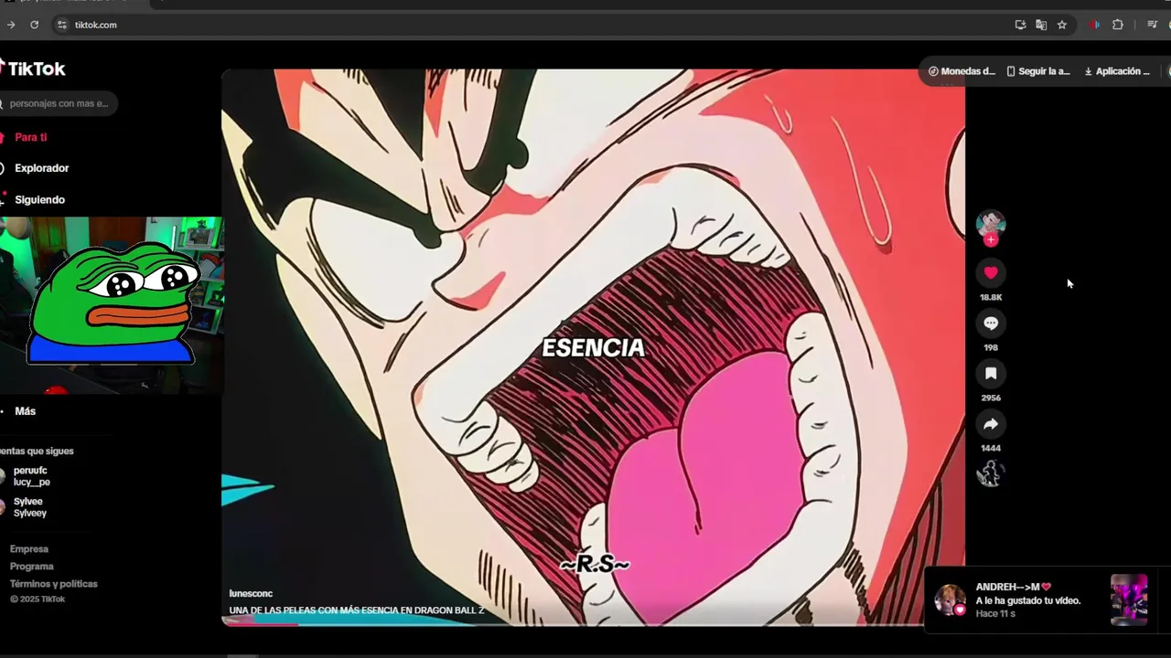Bookmark page with star icon

1062,25
